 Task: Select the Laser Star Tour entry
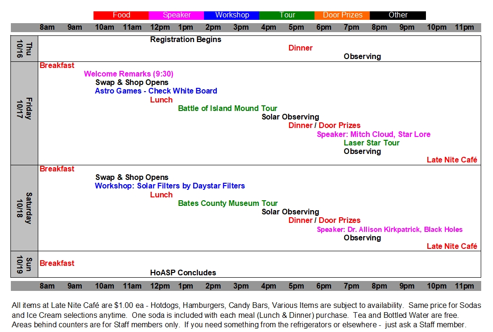click(372, 143)
